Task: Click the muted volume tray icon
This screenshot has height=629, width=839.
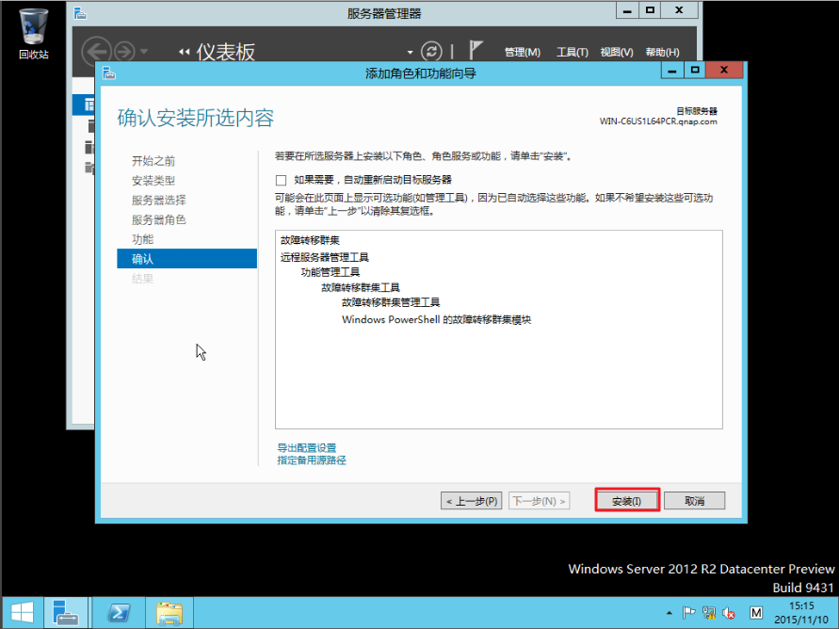Action: 729,612
